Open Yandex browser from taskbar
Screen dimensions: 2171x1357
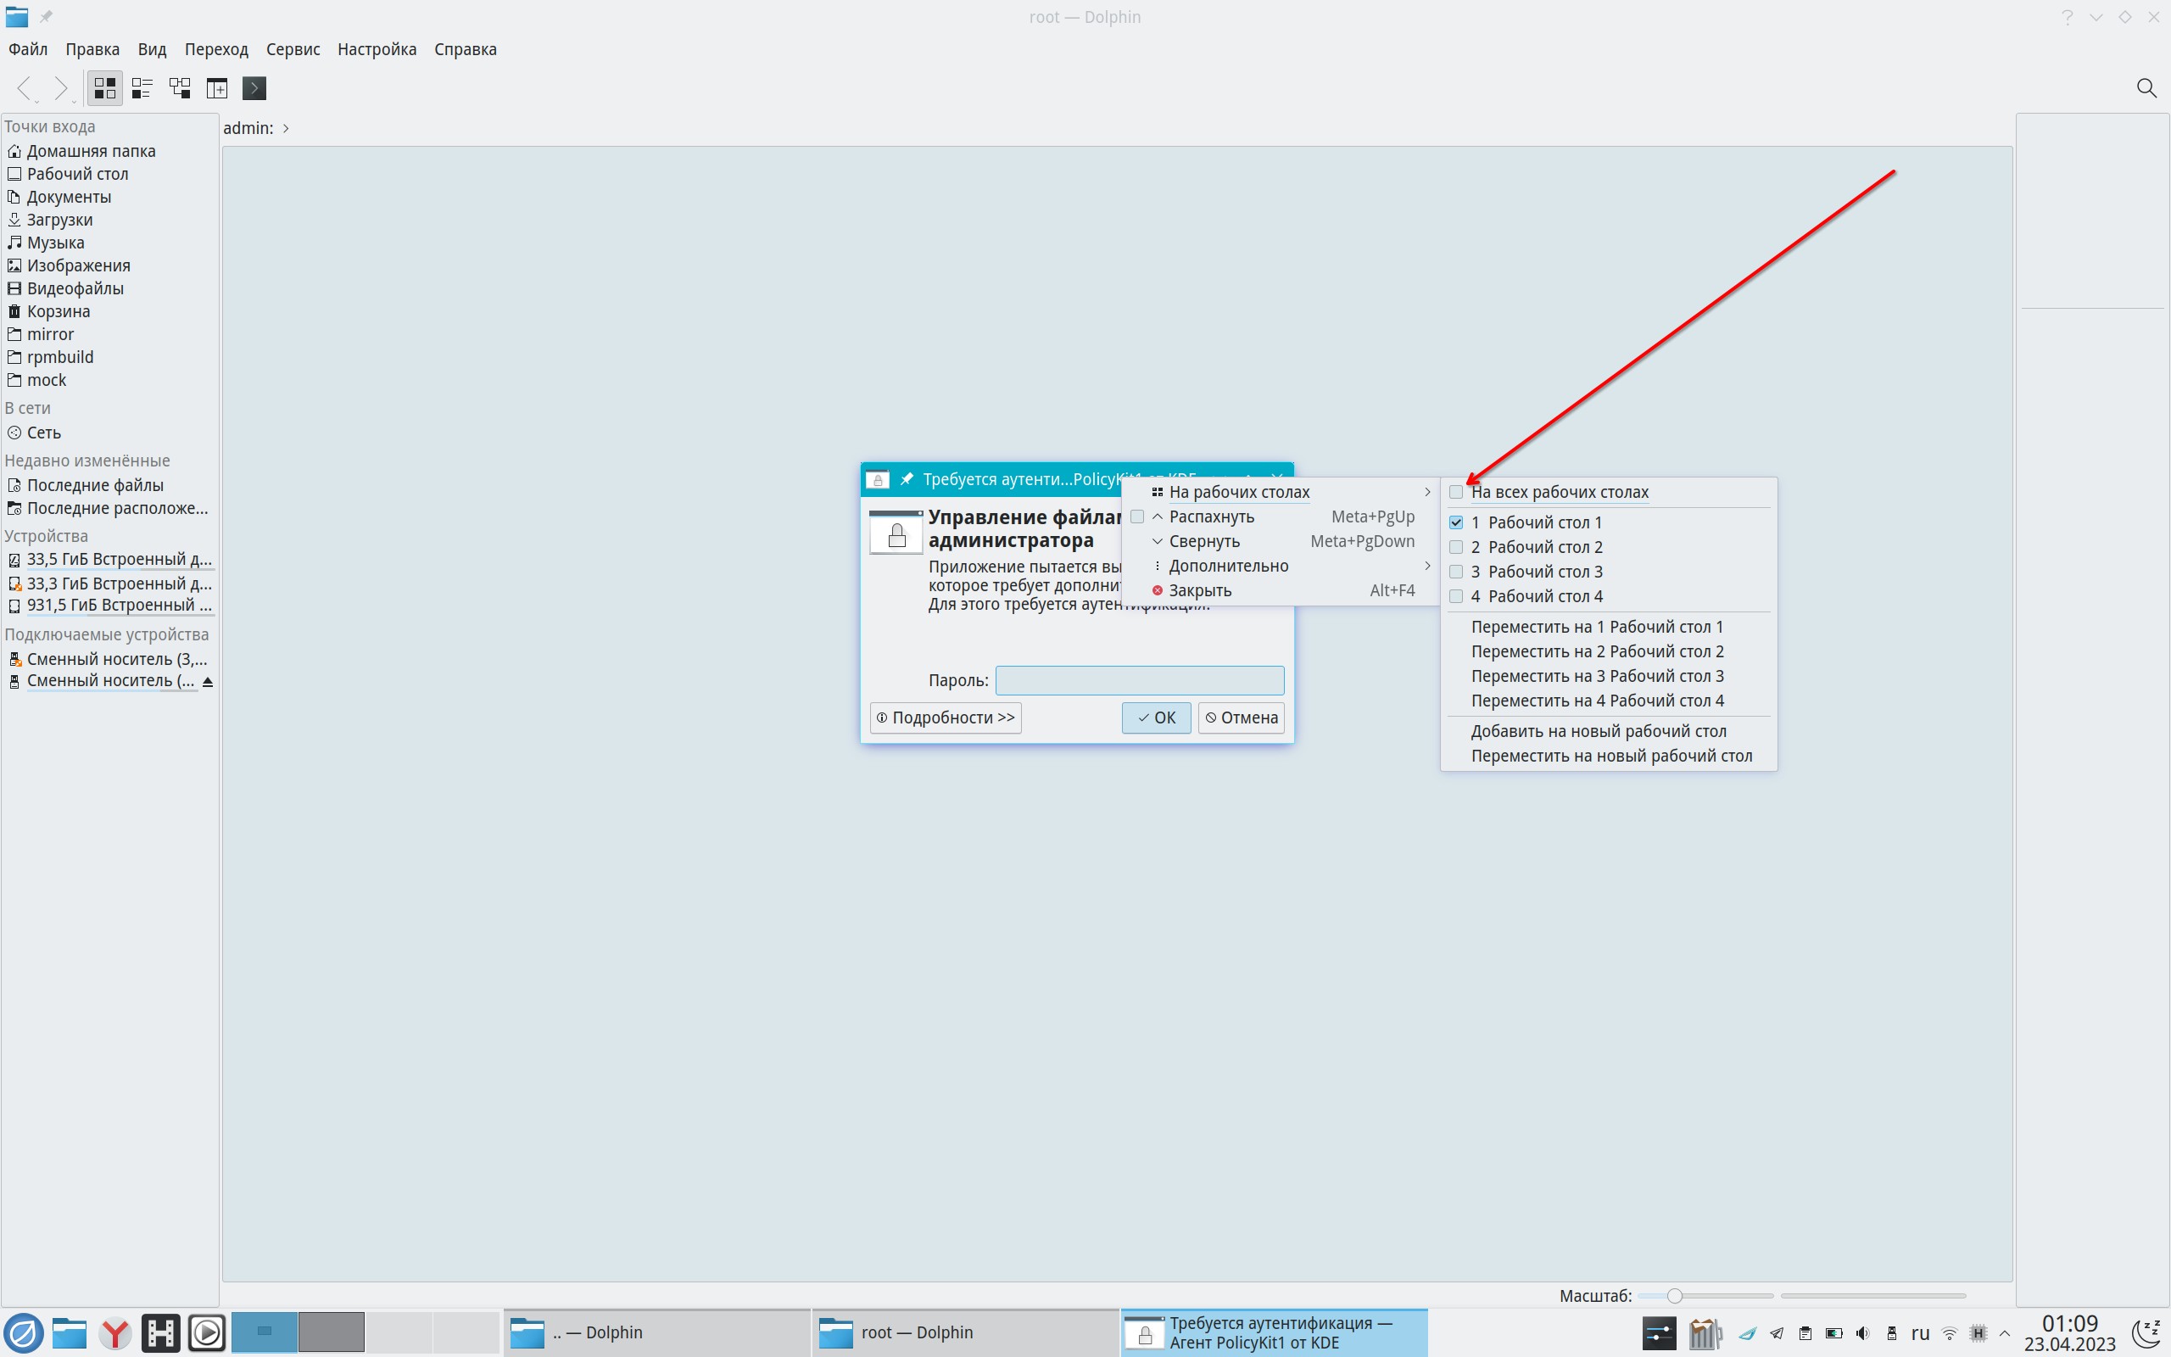click(114, 1332)
